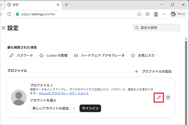189x125 pixels.
Task: Open the three-dot browser menu
Action: (164, 14)
